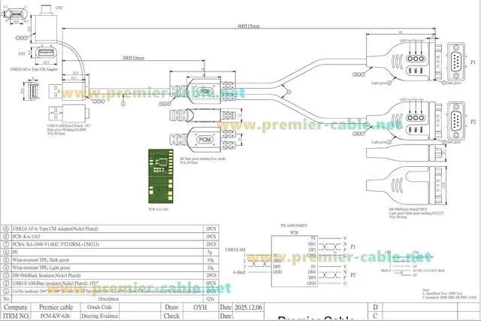Click the 'Qty' column header
This screenshot has height=321, width=481.
click(x=210, y=298)
